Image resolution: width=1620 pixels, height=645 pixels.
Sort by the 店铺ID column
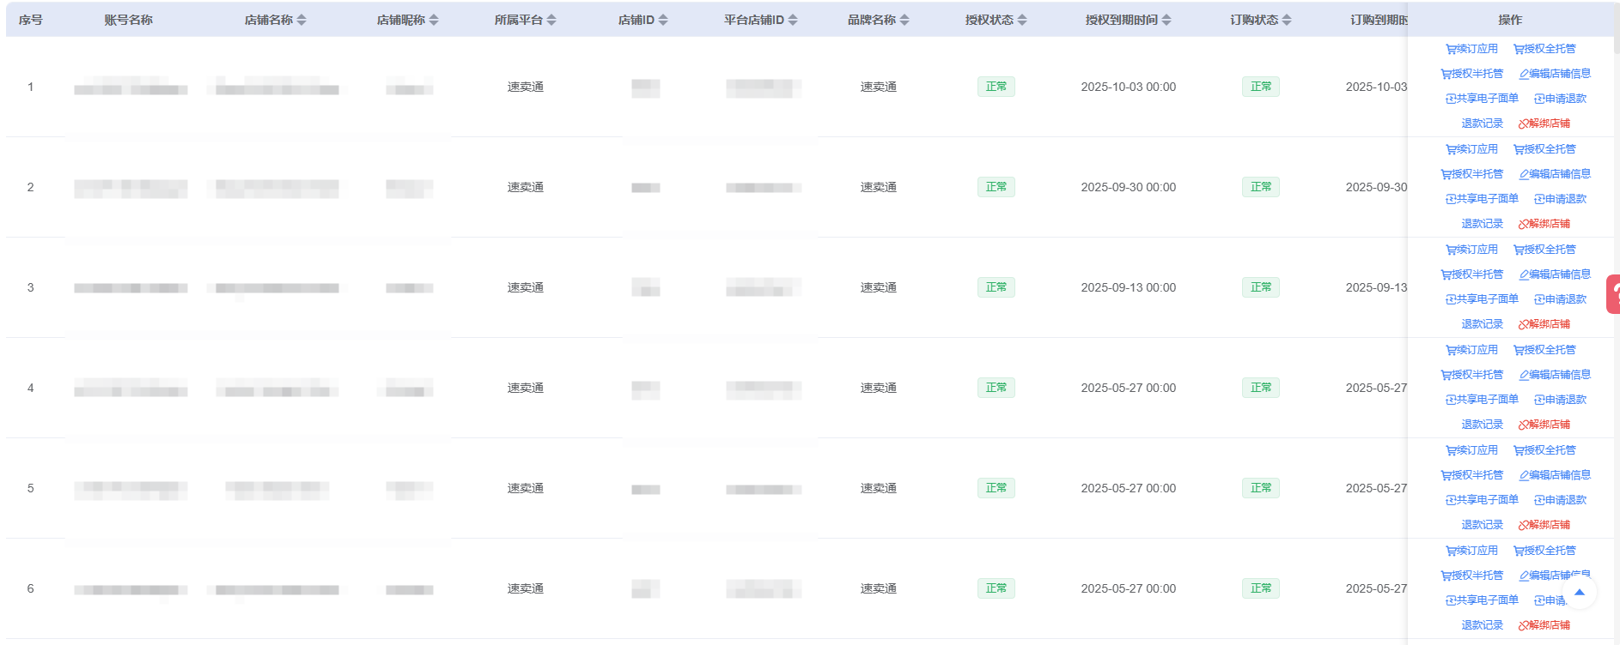tap(663, 20)
